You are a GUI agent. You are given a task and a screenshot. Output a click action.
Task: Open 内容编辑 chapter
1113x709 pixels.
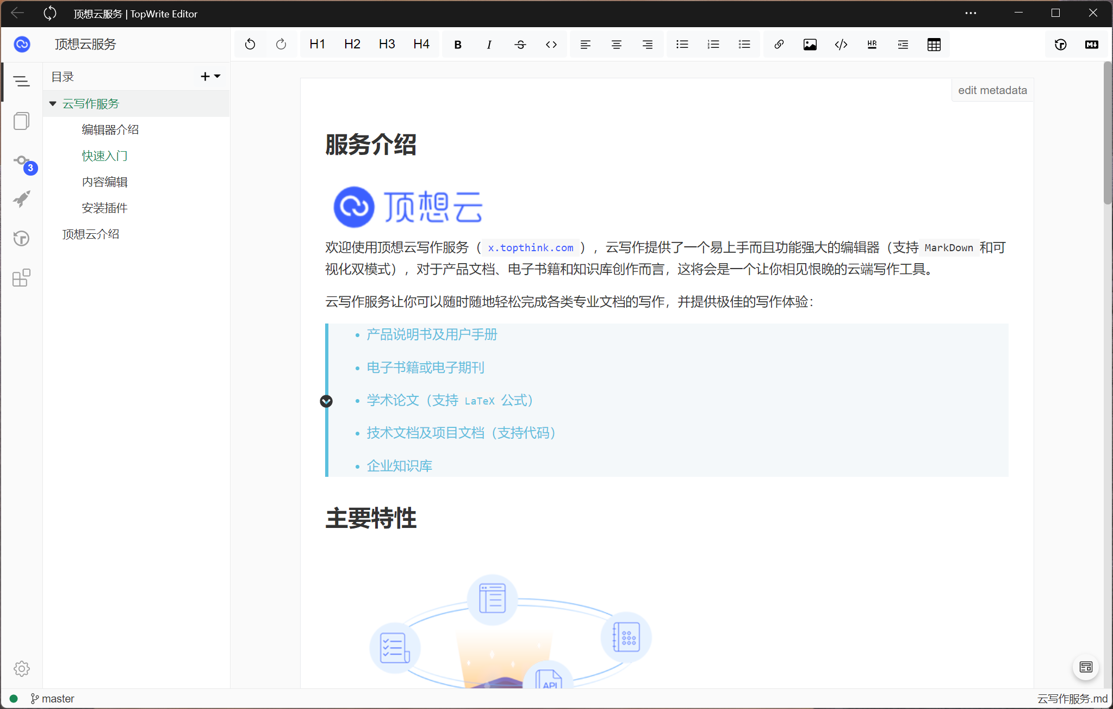click(x=105, y=182)
